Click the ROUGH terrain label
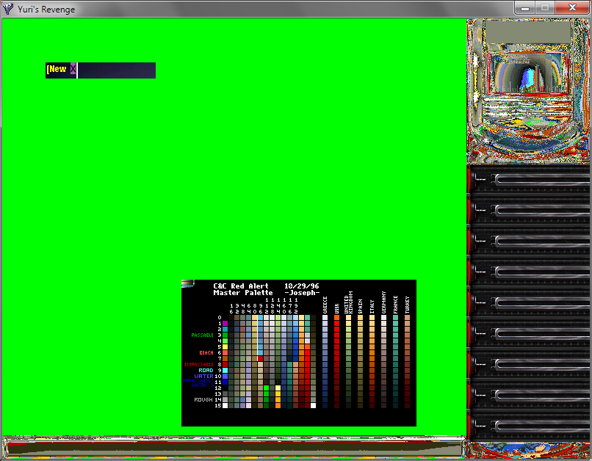Viewport: 592px width, 461px height. tap(204, 399)
